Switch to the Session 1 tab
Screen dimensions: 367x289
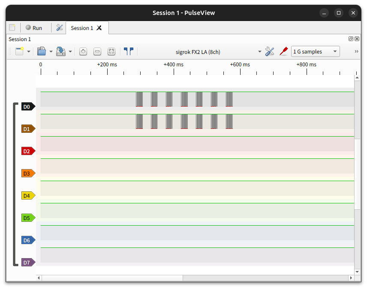click(x=81, y=28)
